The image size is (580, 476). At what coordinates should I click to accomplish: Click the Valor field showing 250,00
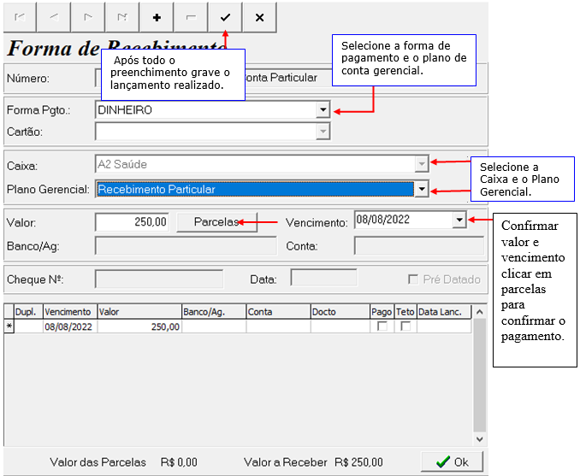point(132,222)
